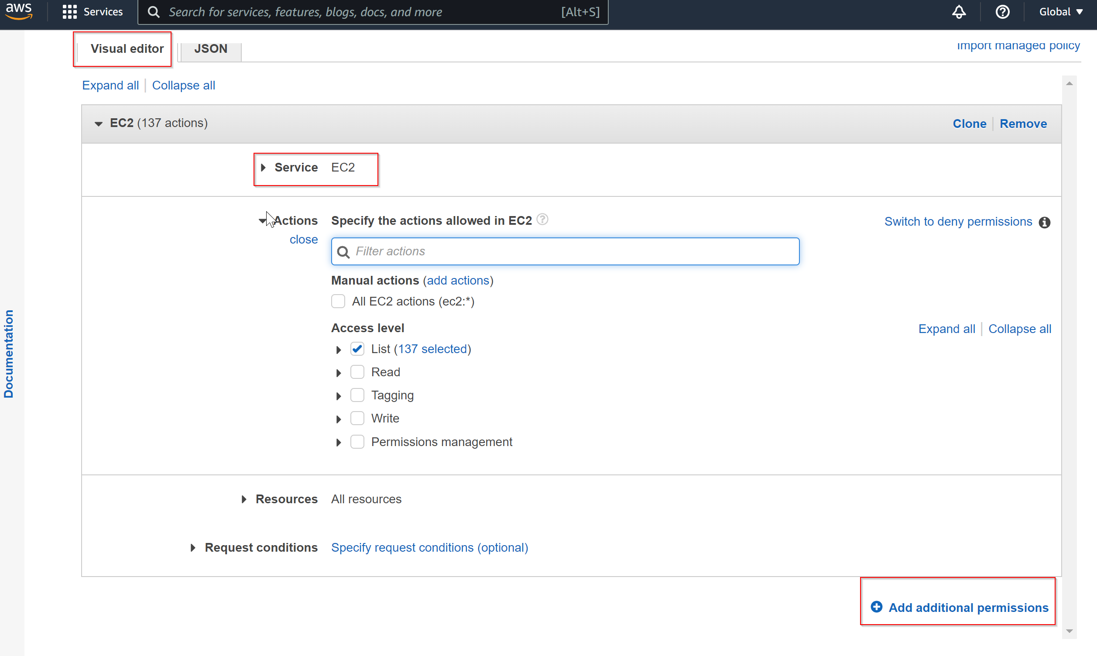The height and width of the screenshot is (656, 1097).
Task: Open the Documentation side panel
Action: pos(8,354)
